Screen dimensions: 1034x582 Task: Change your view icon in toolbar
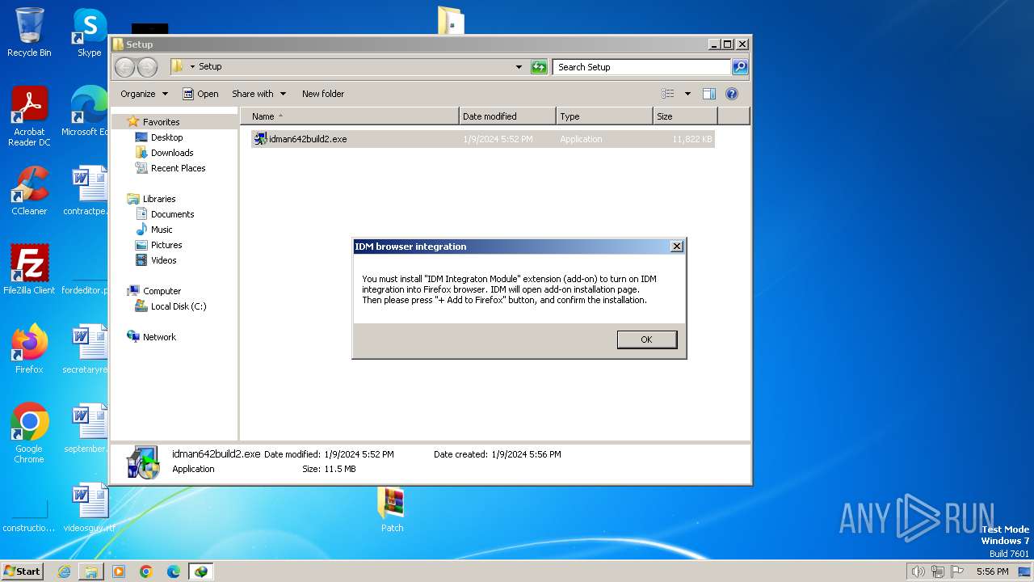pyautogui.click(x=667, y=94)
